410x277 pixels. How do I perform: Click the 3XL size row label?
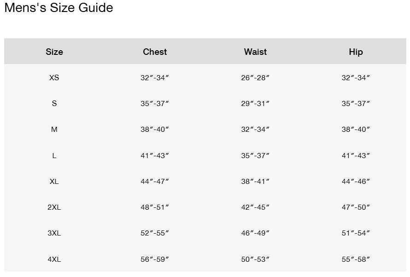click(x=54, y=233)
